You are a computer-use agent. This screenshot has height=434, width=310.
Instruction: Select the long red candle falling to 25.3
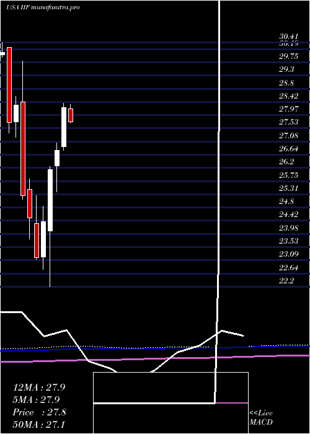pyautogui.click(x=23, y=149)
